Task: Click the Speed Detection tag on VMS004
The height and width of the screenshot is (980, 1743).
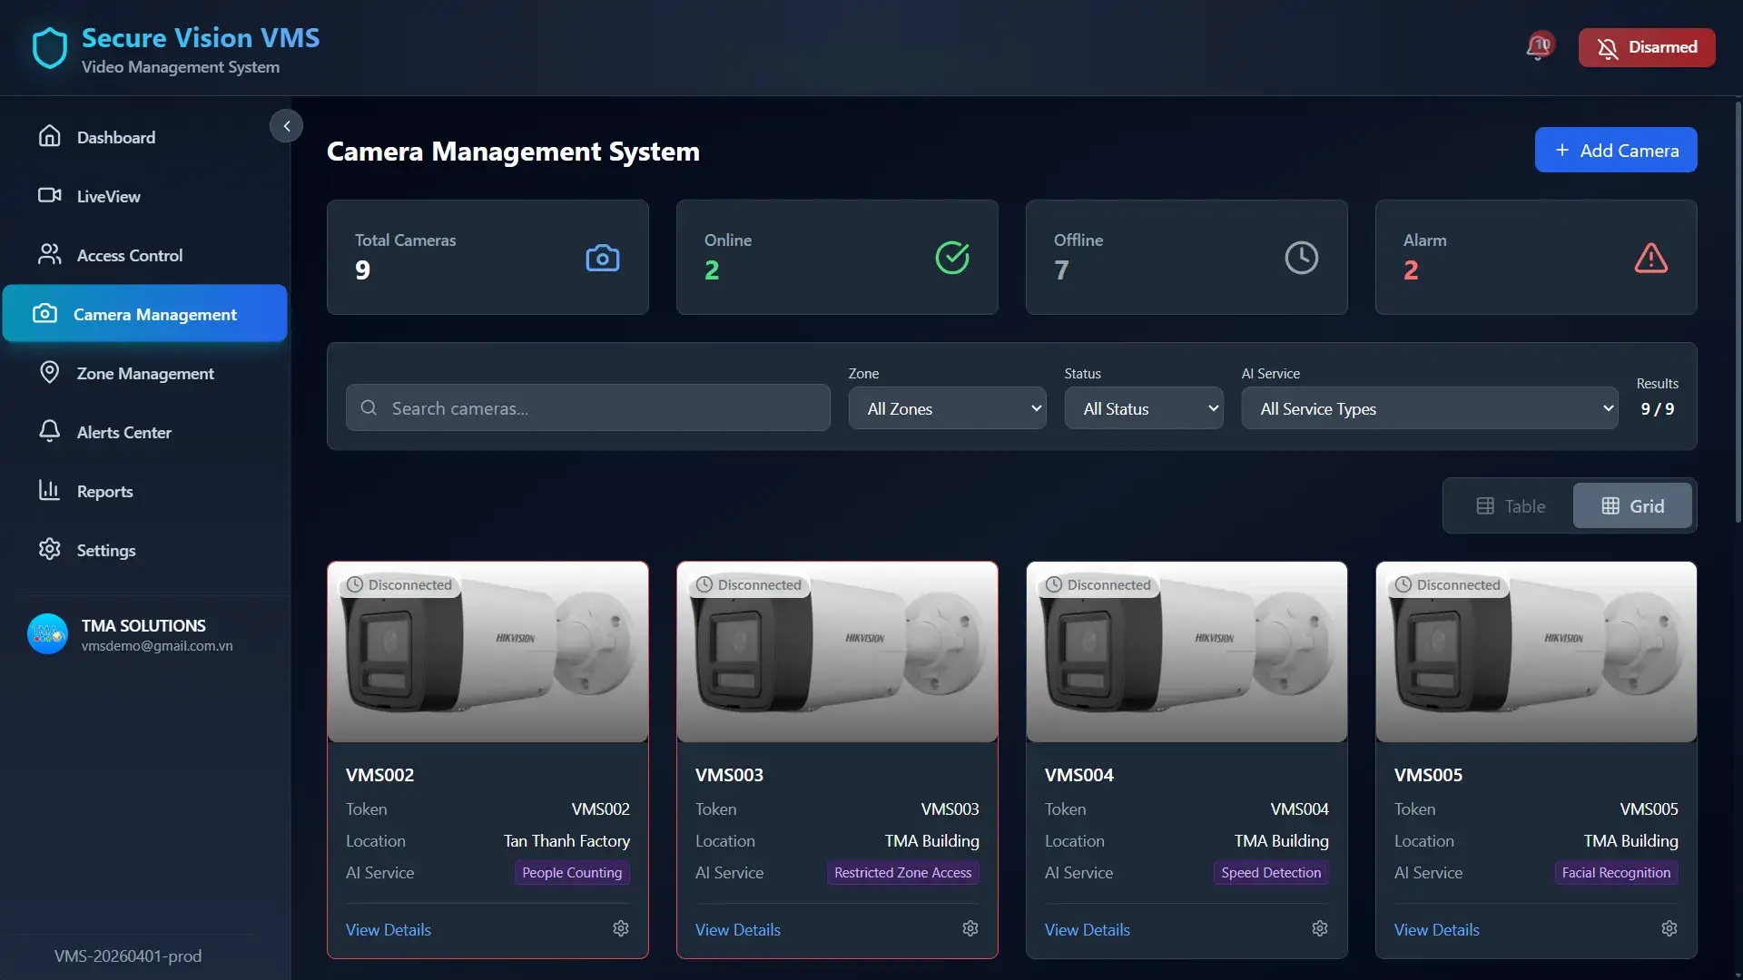Action: click(x=1271, y=872)
